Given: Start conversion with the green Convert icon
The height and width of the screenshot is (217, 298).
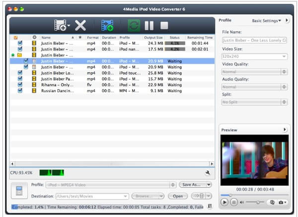Looking at the screenshot, I should (134, 25).
